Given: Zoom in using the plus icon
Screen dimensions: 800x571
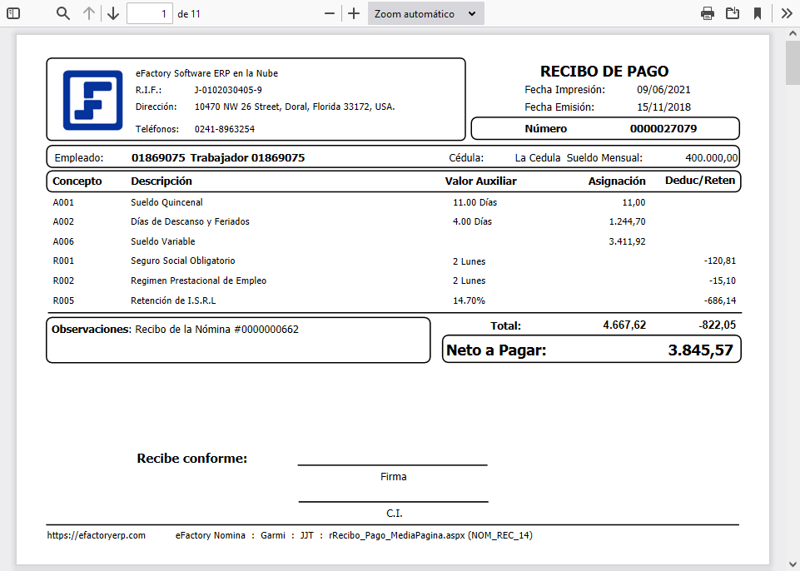Looking at the screenshot, I should point(353,13).
